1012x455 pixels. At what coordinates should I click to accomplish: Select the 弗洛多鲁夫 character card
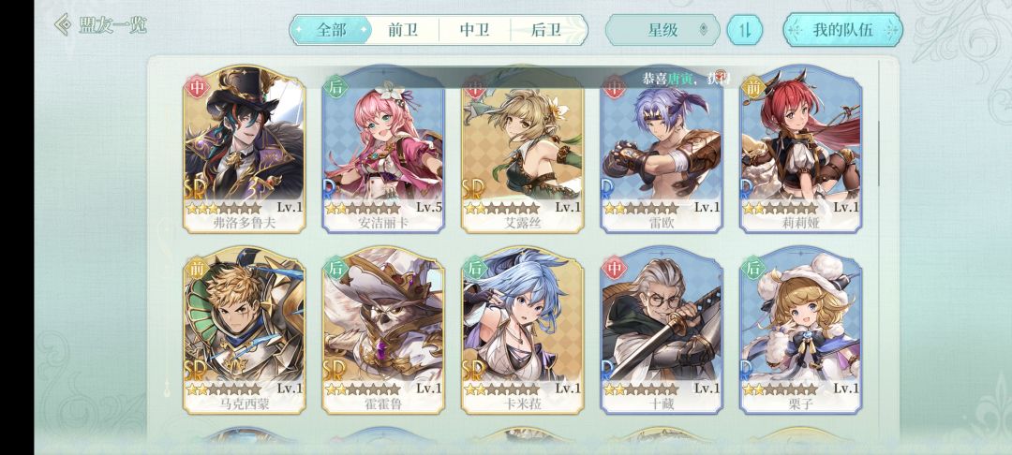click(244, 150)
